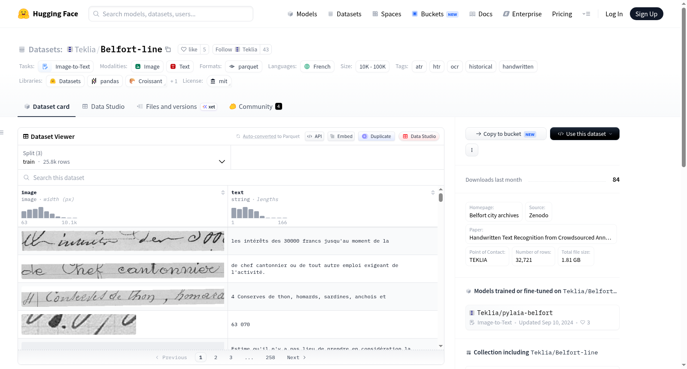Follow Teklia organization button
This screenshot has width=687, height=369.
coord(236,49)
